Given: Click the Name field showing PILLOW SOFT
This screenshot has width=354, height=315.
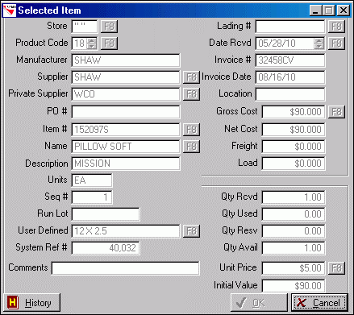Looking at the screenshot, I should (126, 147).
